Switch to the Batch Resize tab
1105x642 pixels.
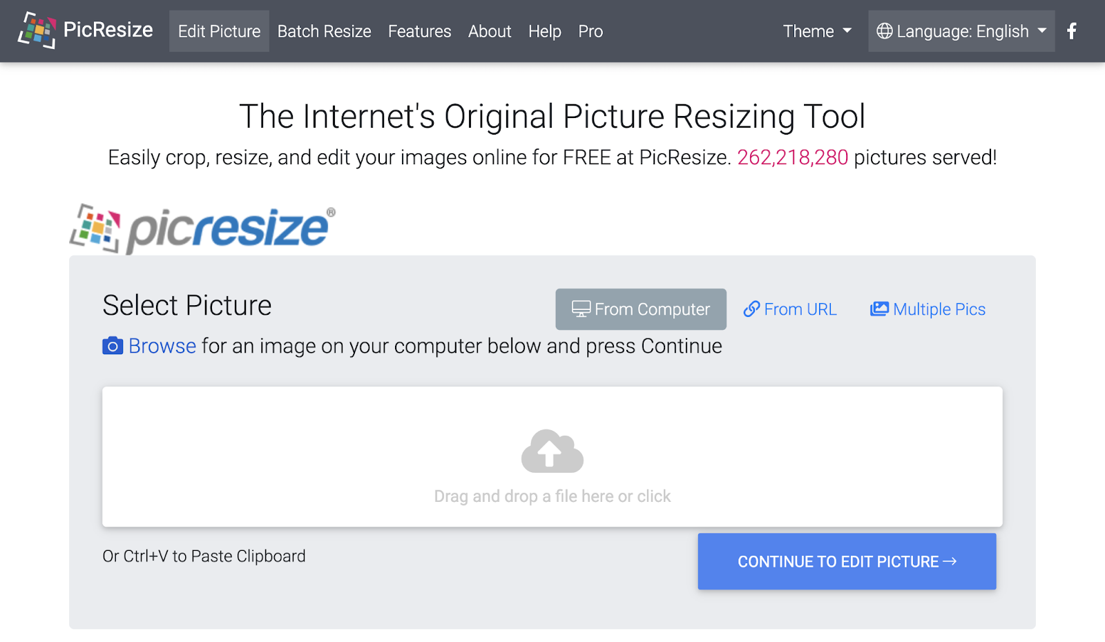click(324, 31)
